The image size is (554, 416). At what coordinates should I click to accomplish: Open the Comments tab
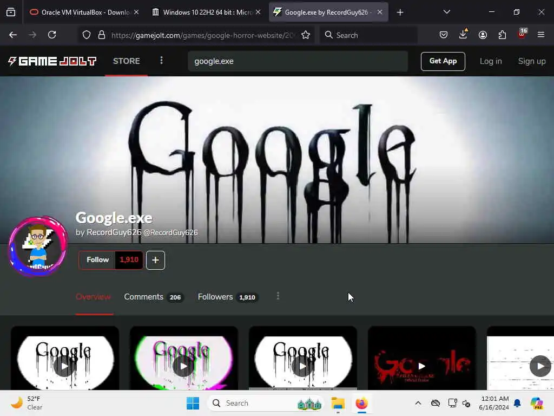[153, 297]
